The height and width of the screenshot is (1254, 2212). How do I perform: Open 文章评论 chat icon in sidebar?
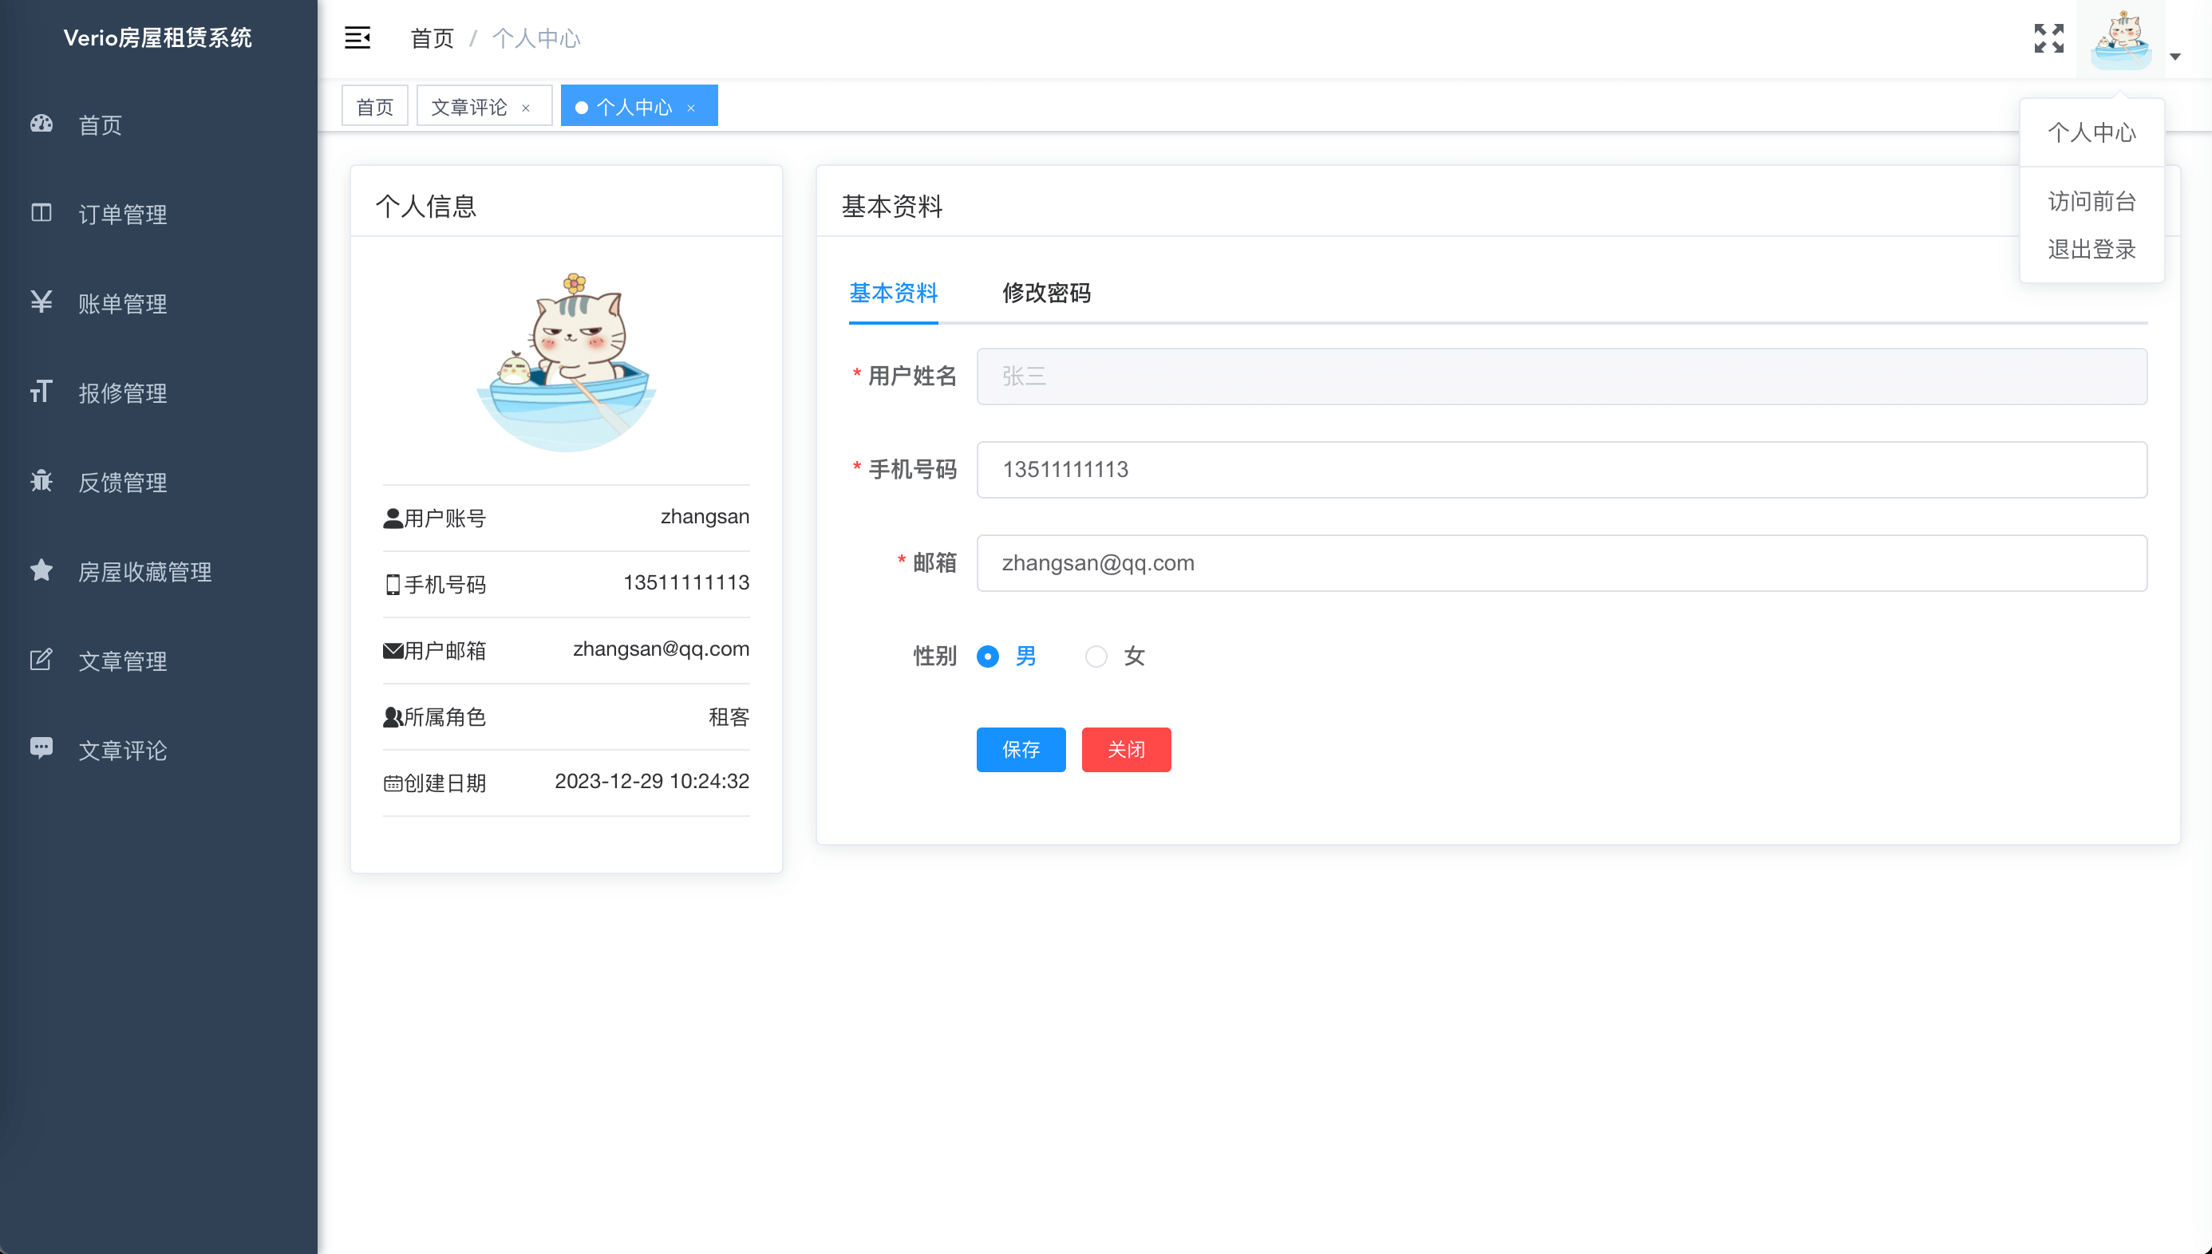(x=122, y=750)
